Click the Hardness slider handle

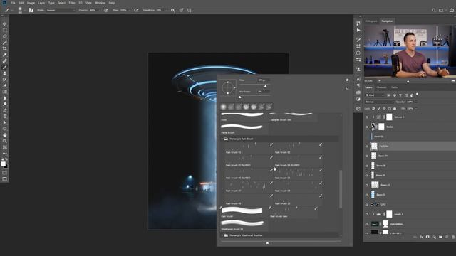point(240,97)
